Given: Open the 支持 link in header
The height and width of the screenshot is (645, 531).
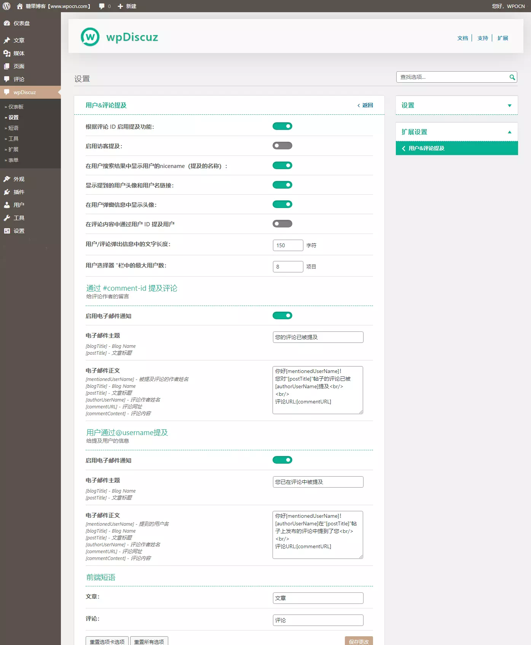Looking at the screenshot, I should (x=483, y=38).
